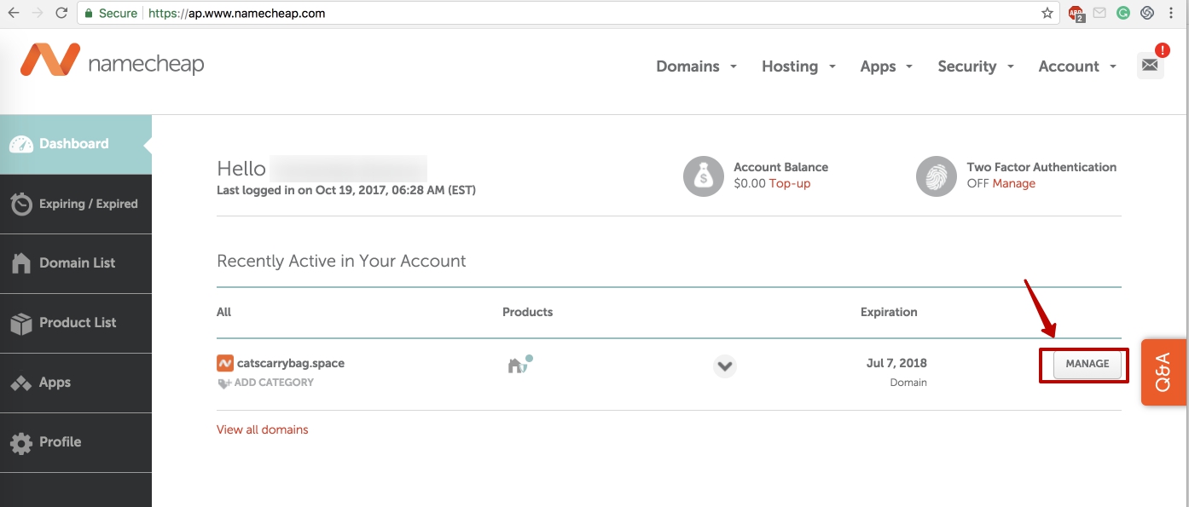1189x507 pixels.
Task: Click the Top-up link
Action: 790,183
